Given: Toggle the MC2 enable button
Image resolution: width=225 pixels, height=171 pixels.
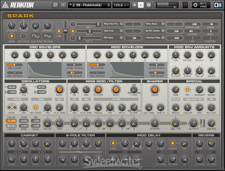Looking at the screenshot, I should tap(73, 31).
